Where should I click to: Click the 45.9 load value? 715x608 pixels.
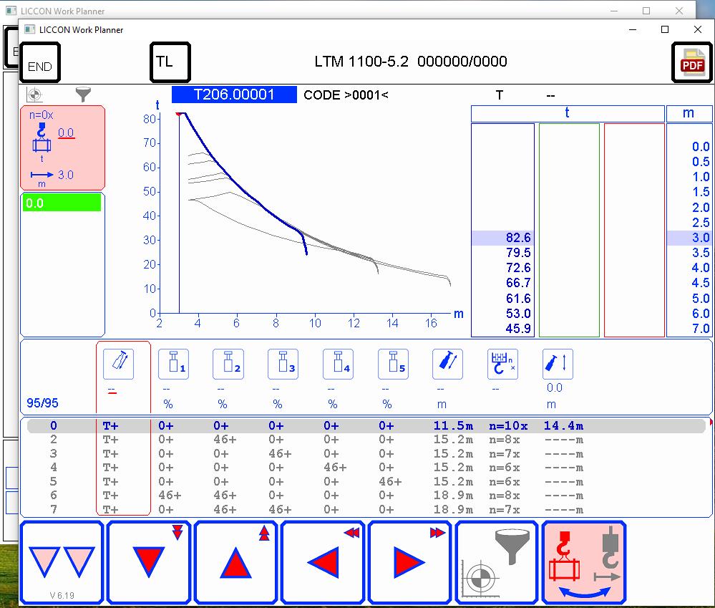pos(518,329)
